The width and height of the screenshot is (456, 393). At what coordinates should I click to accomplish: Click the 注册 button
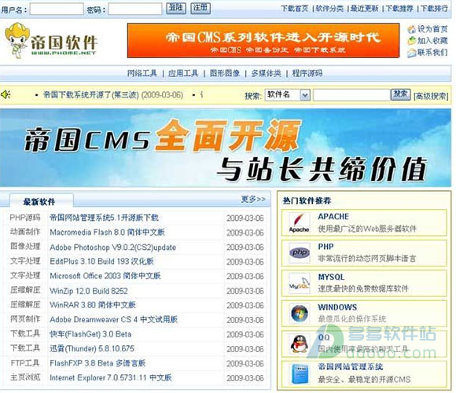coord(200,8)
